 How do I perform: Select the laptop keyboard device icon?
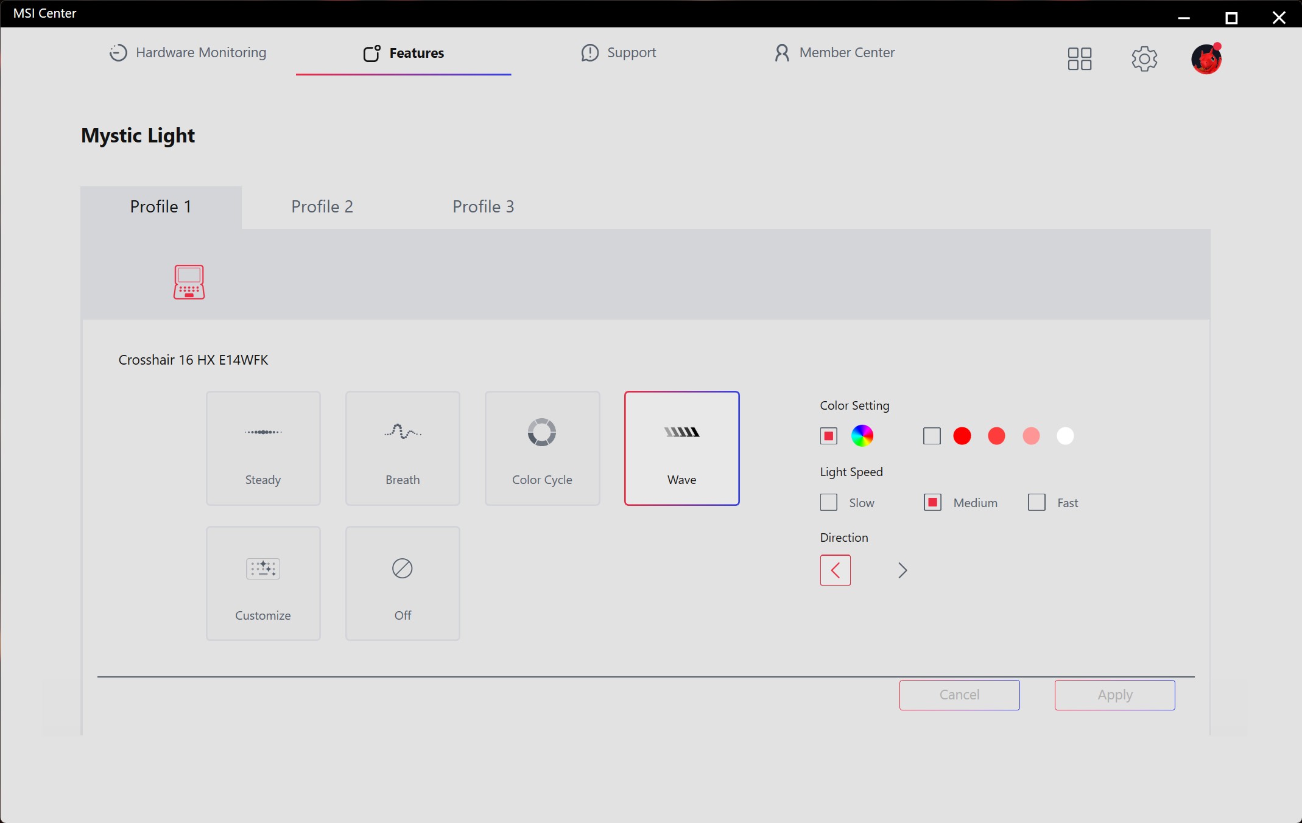189,282
